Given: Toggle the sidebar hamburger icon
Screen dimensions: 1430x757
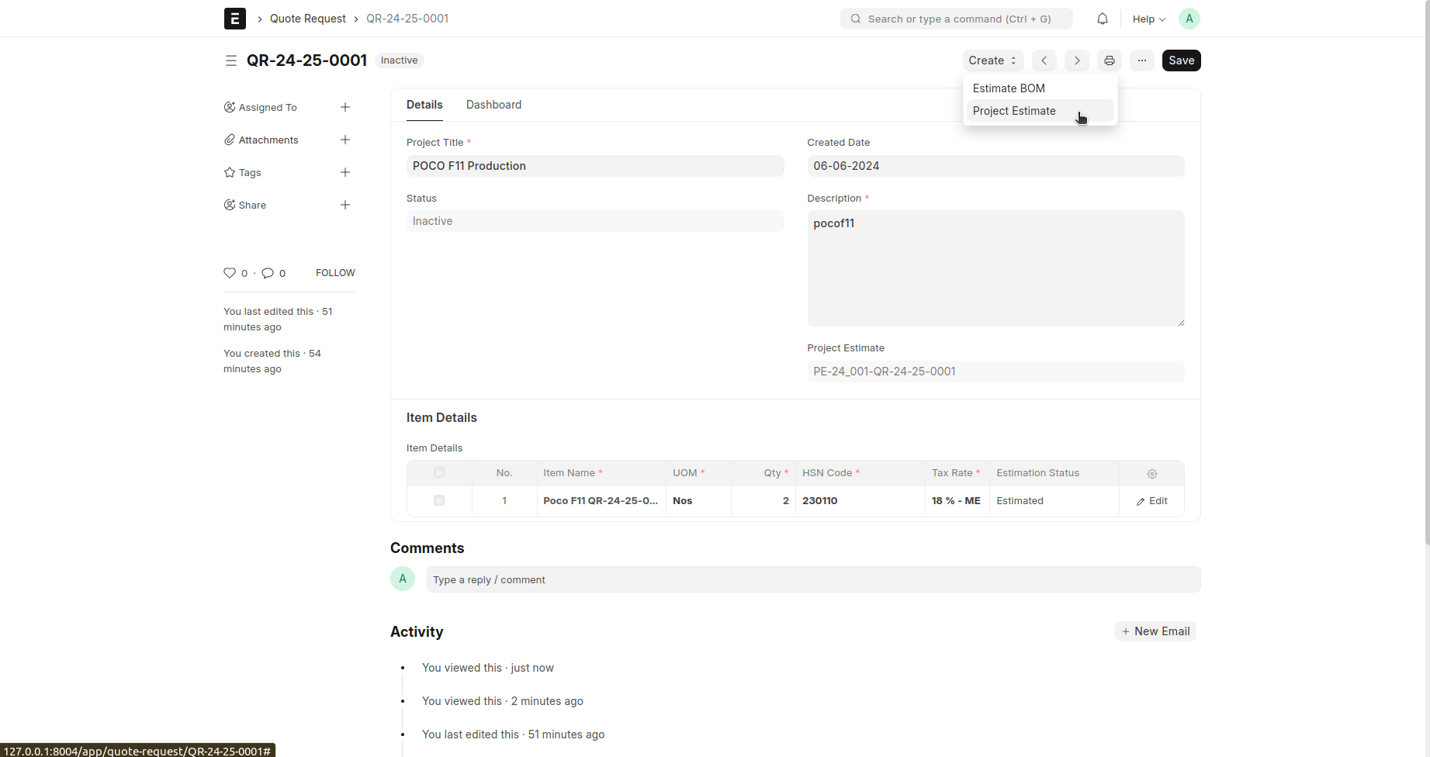Looking at the screenshot, I should [x=230, y=60].
